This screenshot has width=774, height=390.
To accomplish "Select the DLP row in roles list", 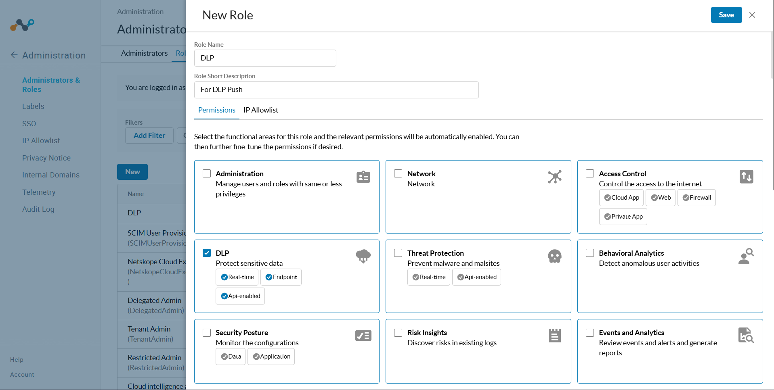I will pyautogui.click(x=151, y=214).
